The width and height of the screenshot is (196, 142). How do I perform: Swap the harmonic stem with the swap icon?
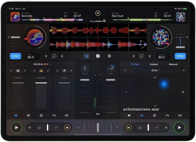click(48, 71)
